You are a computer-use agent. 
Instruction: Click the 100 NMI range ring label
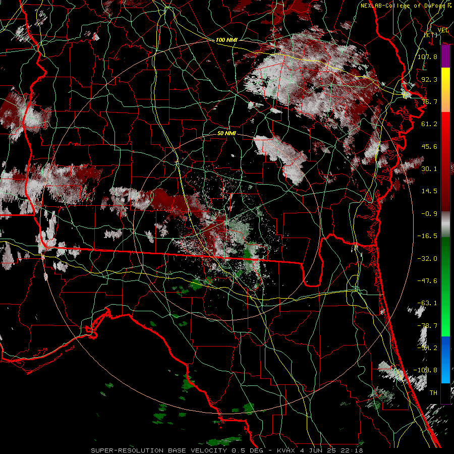click(226, 40)
